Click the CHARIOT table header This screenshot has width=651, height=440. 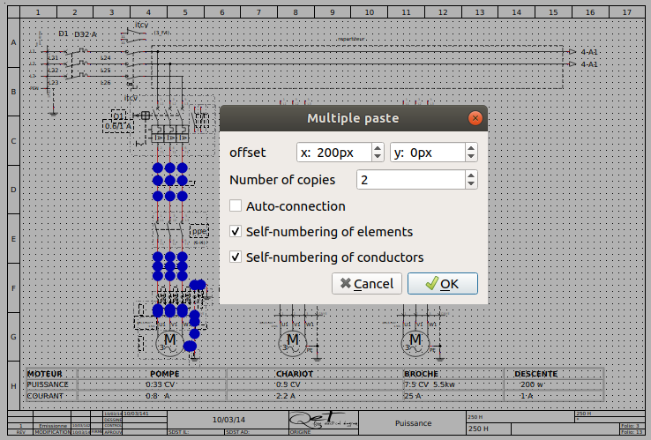pos(295,374)
